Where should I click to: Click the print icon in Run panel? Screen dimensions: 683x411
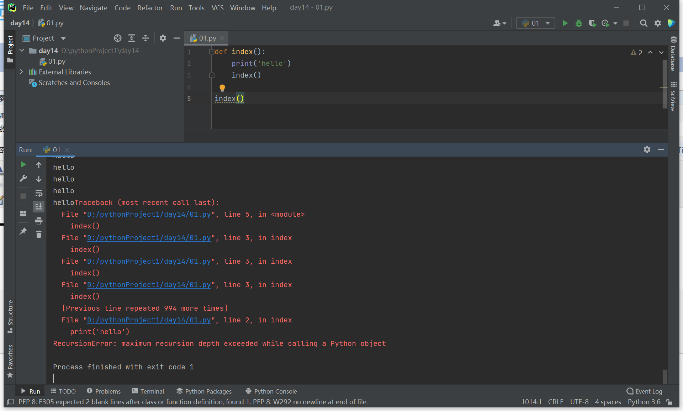39,221
